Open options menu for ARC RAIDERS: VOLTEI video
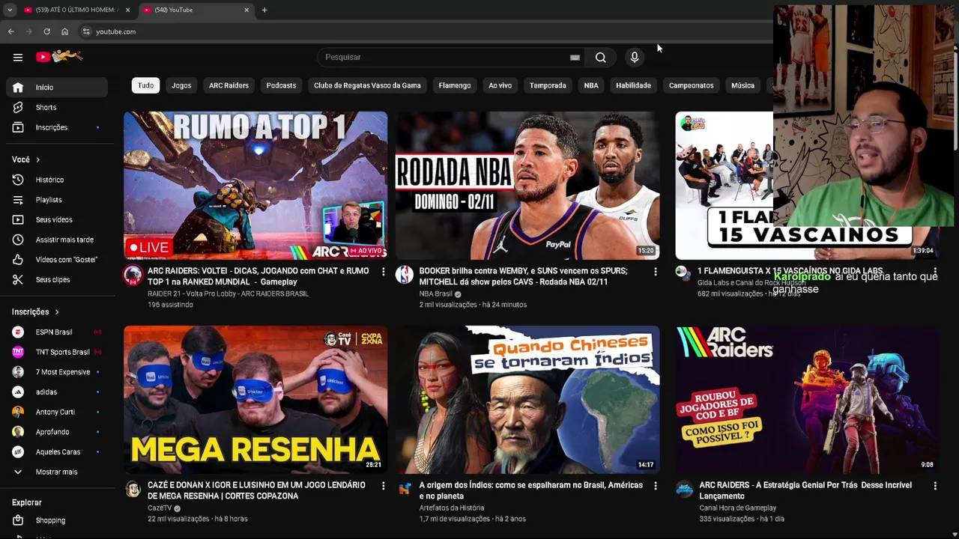 383,272
